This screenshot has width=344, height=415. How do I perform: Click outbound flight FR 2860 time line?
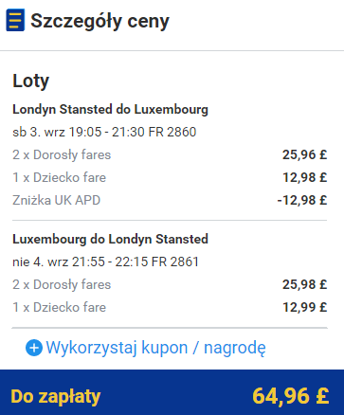[x=104, y=132]
